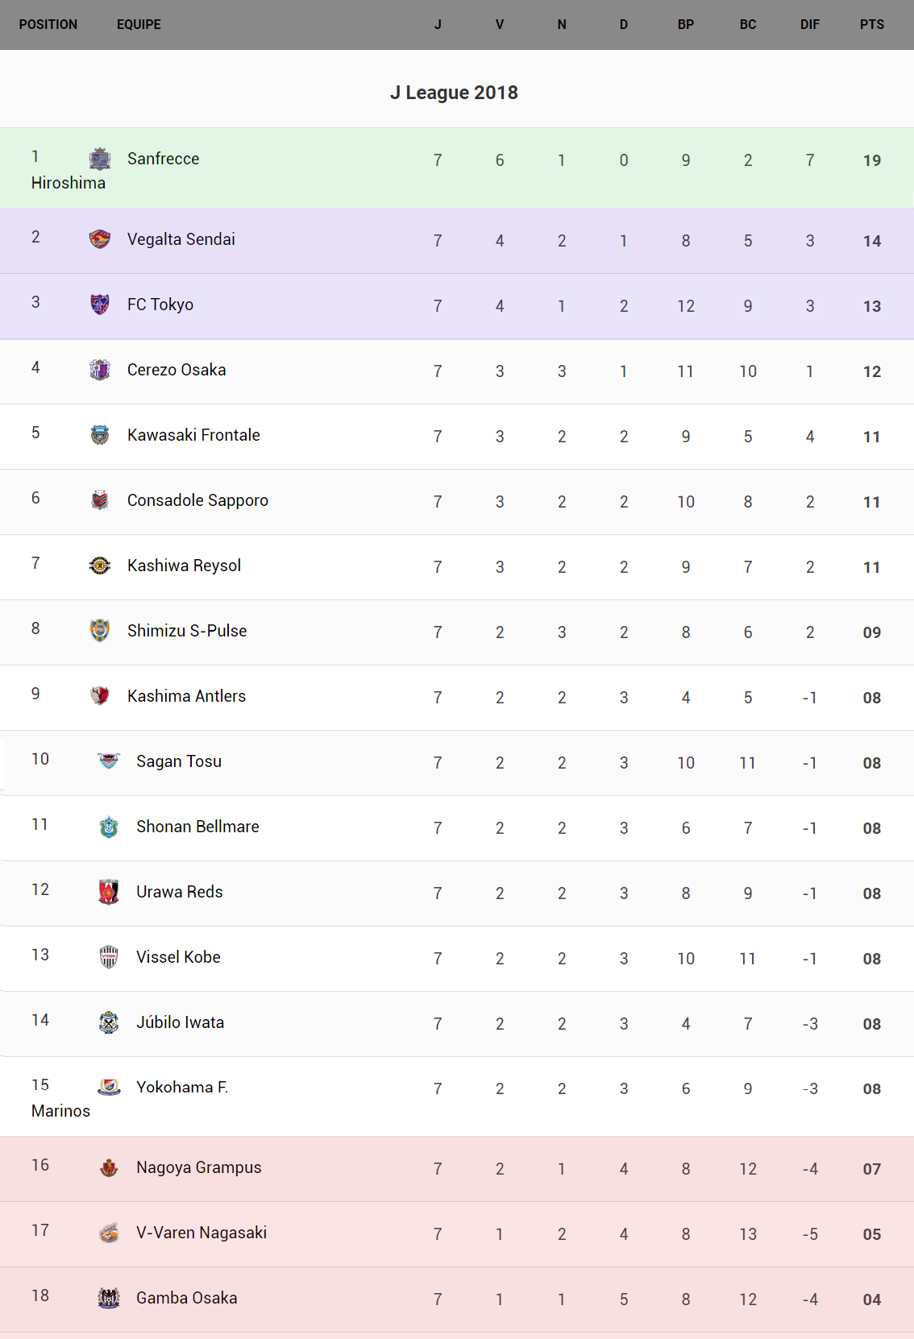Click the J League 2018 title
The width and height of the screenshot is (914, 1339).
[x=454, y=93]
